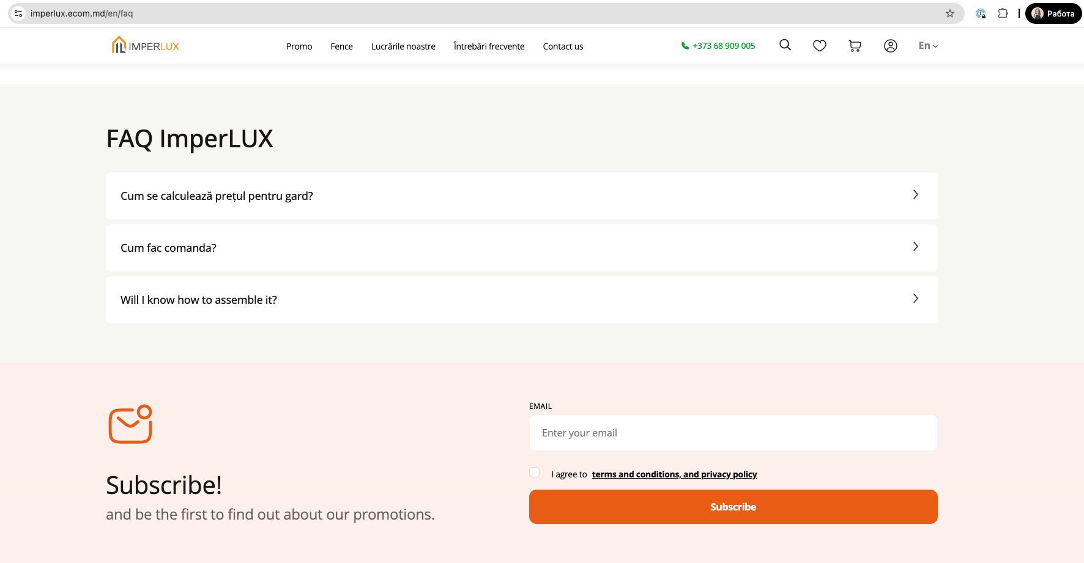Screen dimensions: 1084x563
Task: Open the En language dropdown
Action: tap(927, 46)
